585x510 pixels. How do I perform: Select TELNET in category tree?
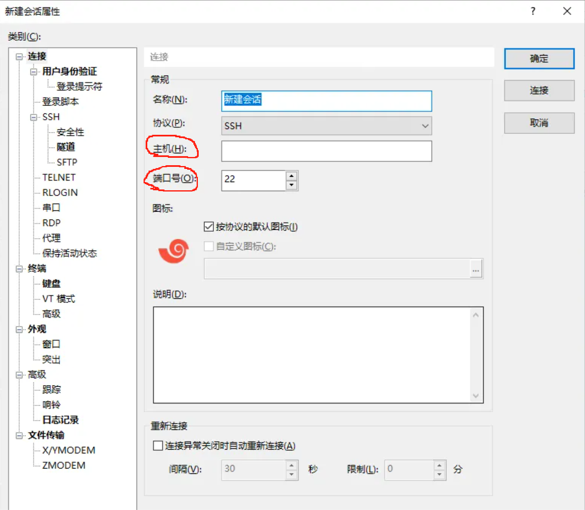coord(59,178)
